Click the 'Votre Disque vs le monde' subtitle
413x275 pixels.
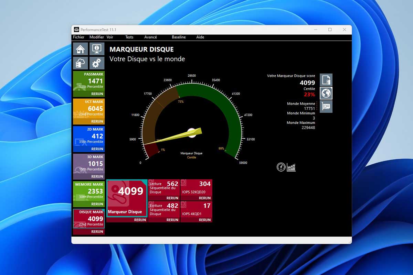point(147,59)
